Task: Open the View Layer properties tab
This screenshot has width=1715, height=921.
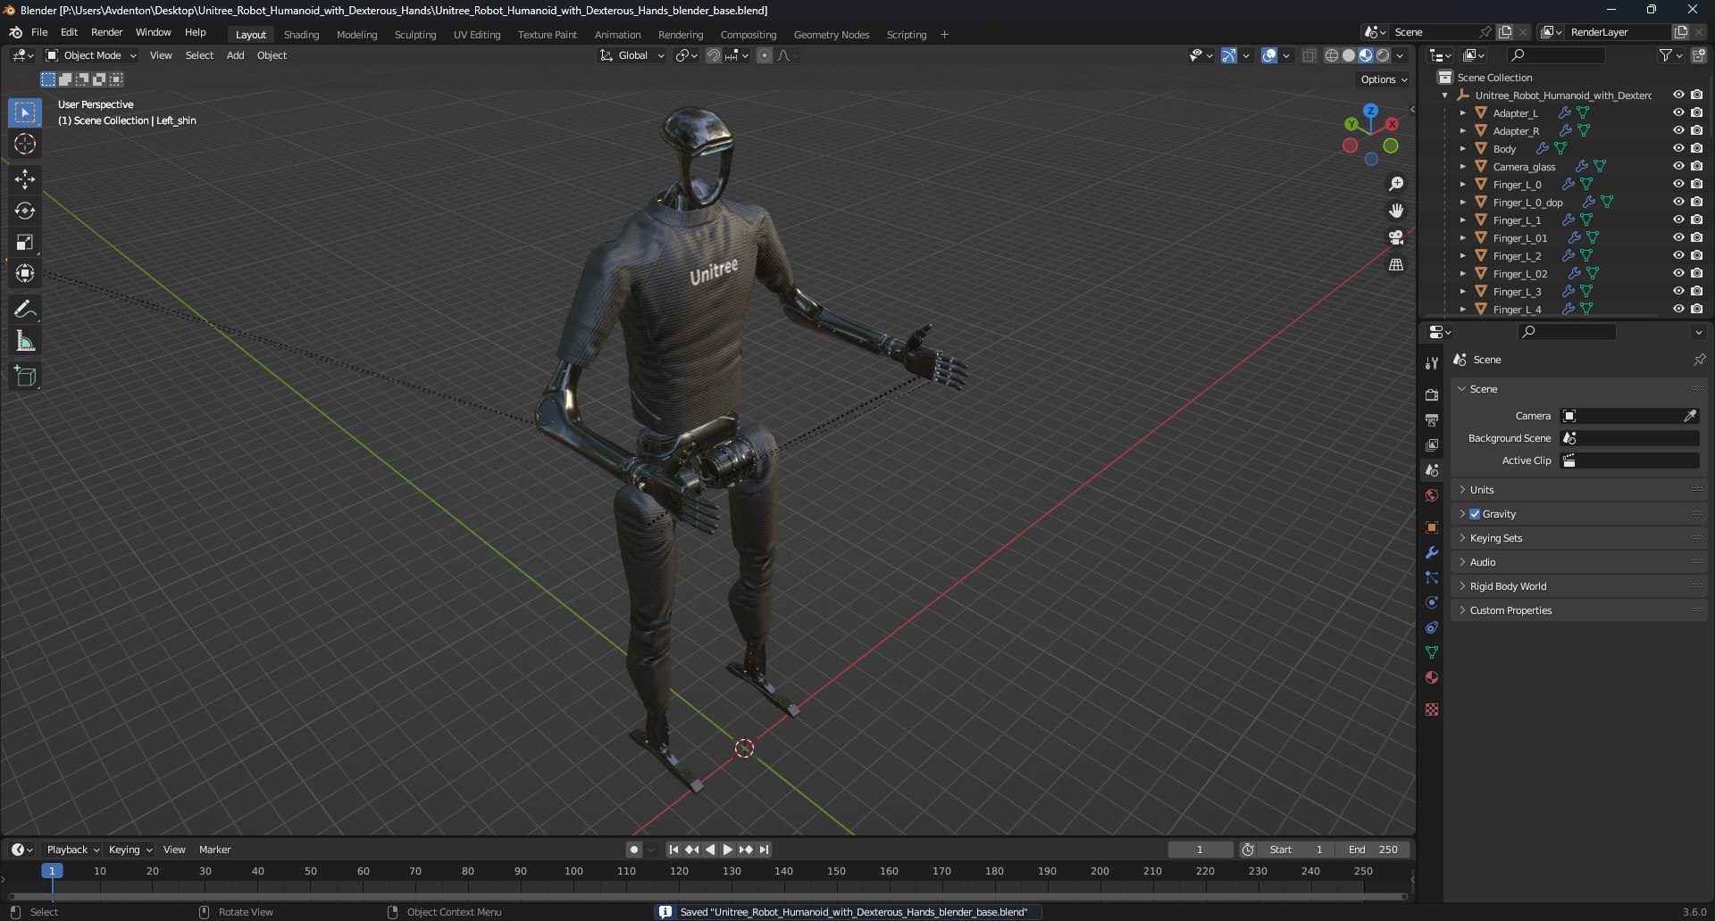Action: click(x=1432, y=444)
